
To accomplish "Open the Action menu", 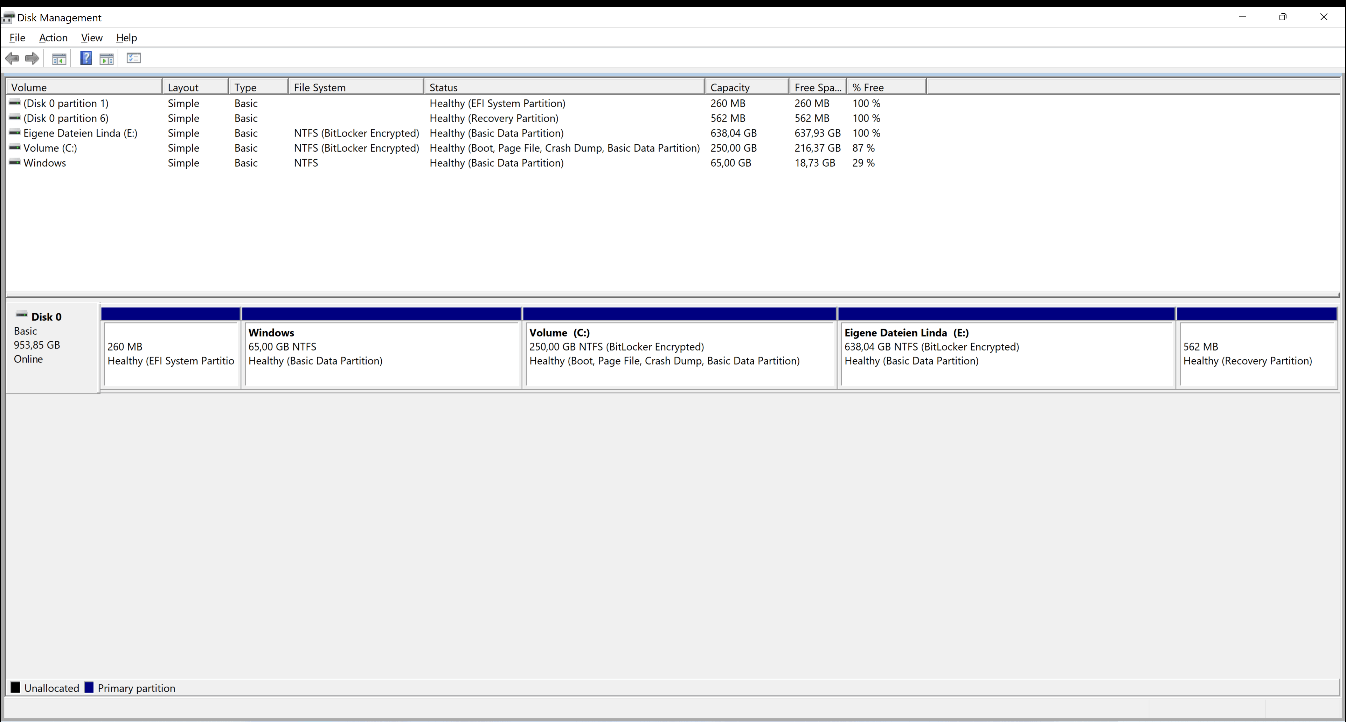I will 53,37.
